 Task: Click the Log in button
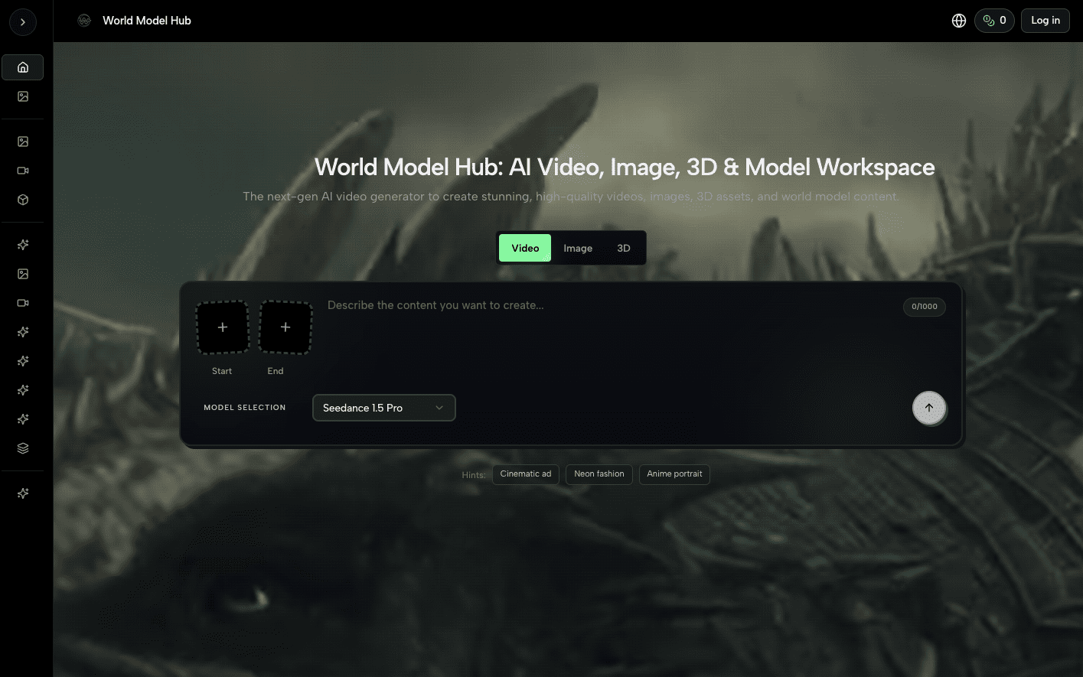(x=1045, y=21)
